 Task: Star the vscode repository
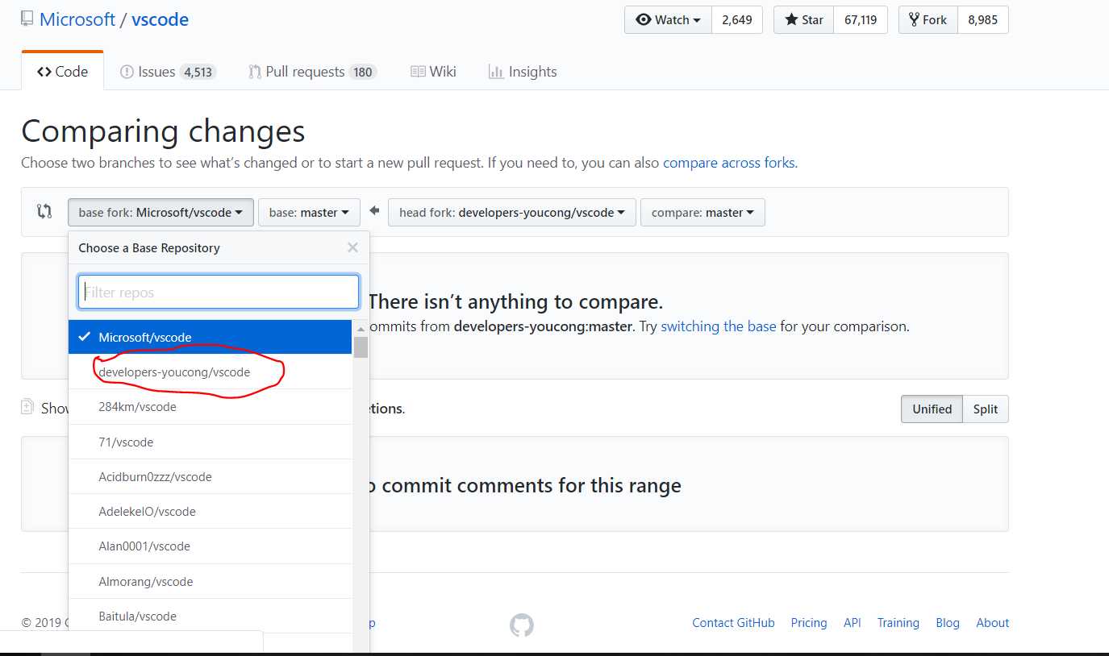[x=804, y=20]
